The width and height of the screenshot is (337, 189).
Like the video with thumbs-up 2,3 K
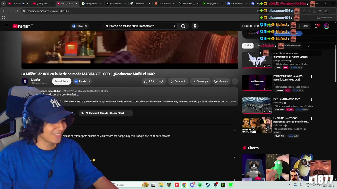pos(149,81)
